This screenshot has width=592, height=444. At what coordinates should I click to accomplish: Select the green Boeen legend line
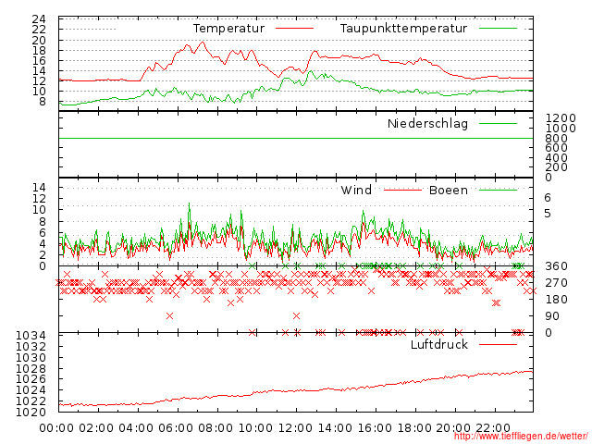[499, 191]
